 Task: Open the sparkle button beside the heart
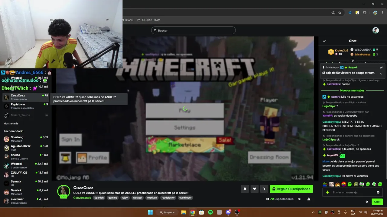coord(264,189)
